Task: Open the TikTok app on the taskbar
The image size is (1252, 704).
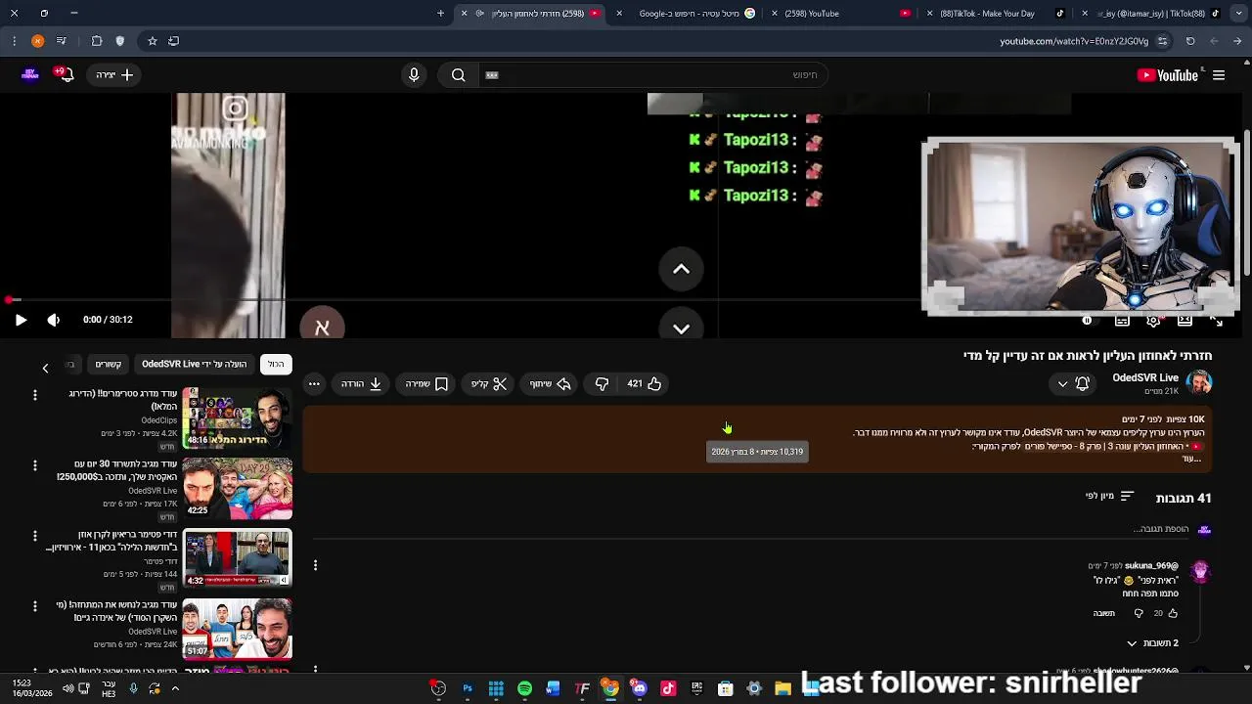Action: 668,688
